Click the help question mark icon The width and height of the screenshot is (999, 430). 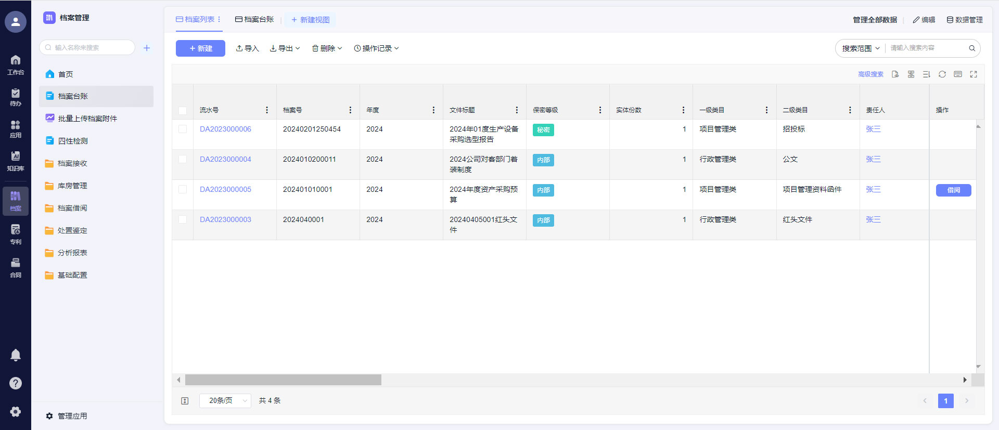pos(16,383)
